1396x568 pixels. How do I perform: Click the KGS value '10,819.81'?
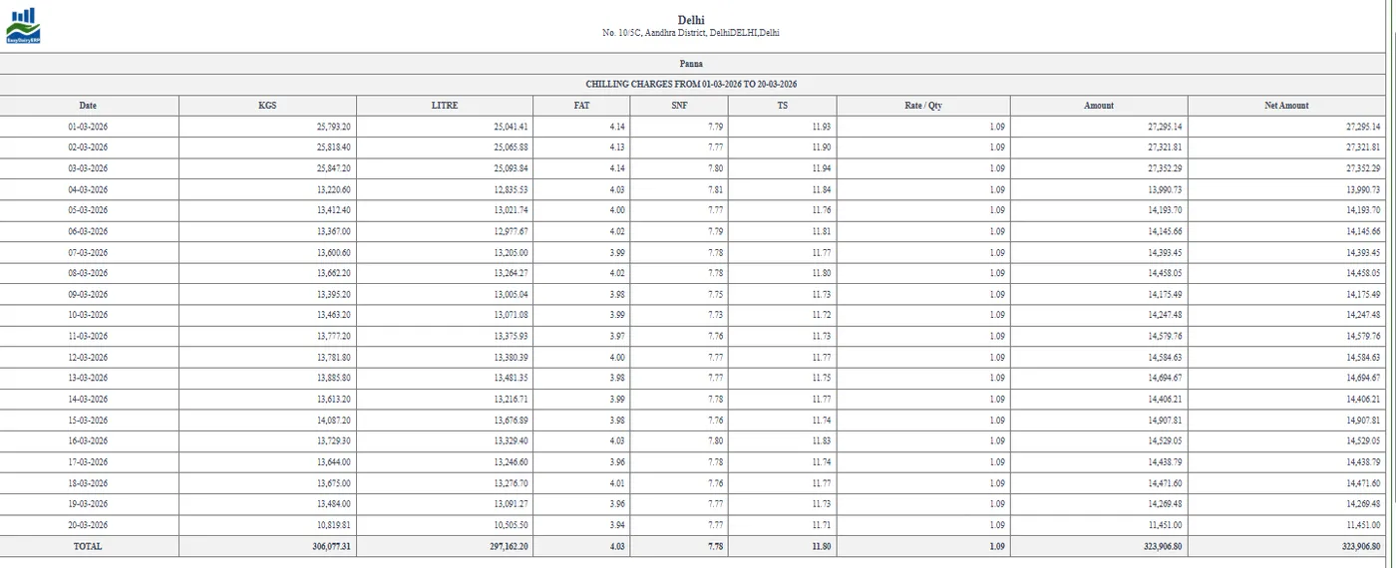point(334,524)
